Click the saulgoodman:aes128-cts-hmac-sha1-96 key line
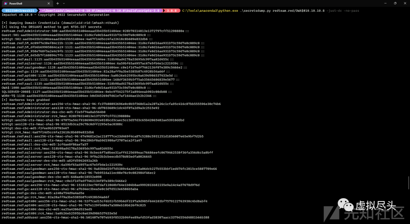The width and height of the screenshot is (410, 224). pos(79,173)
